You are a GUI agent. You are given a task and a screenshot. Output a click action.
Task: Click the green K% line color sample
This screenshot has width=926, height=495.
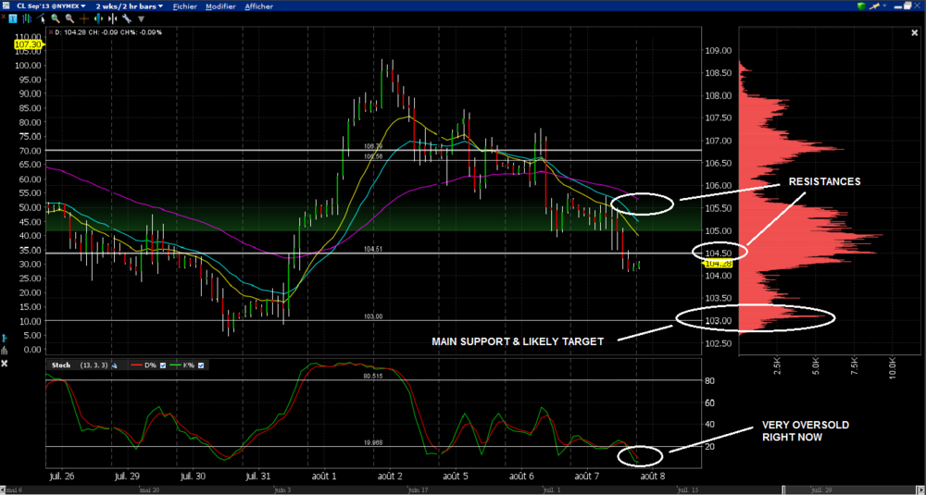click(x=175, y=365)
